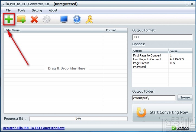Click the yellow running figure icon
Viewport: 196px width, 132px height.
89,19
